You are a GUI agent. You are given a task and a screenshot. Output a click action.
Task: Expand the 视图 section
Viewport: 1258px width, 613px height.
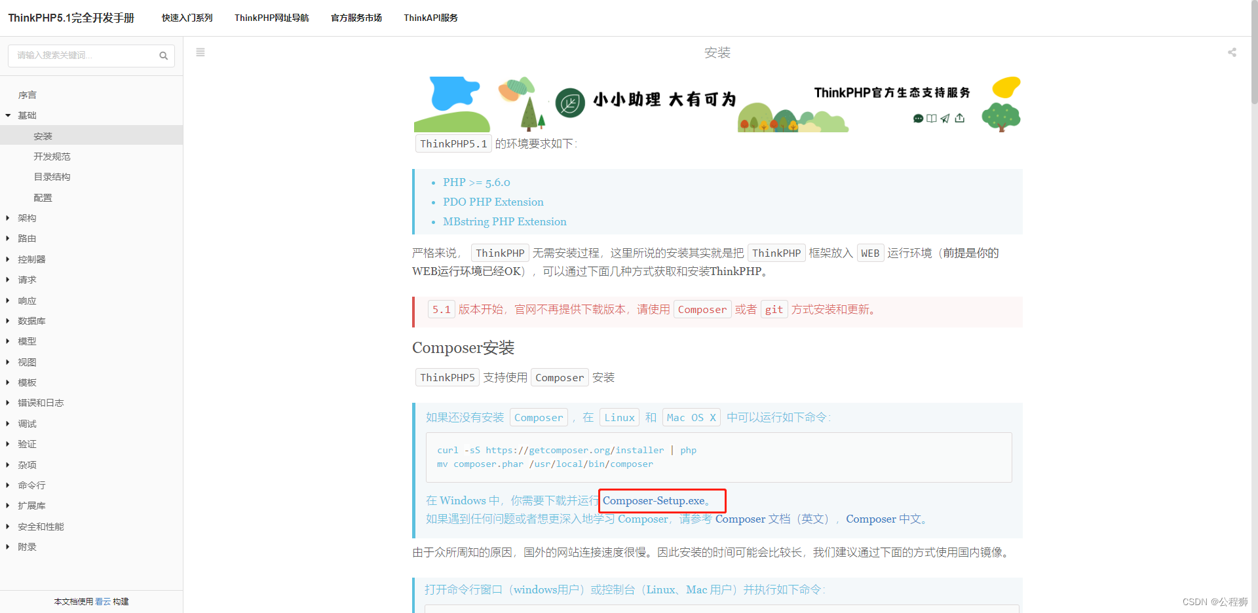pyautogui.click(x=8, y=362)
